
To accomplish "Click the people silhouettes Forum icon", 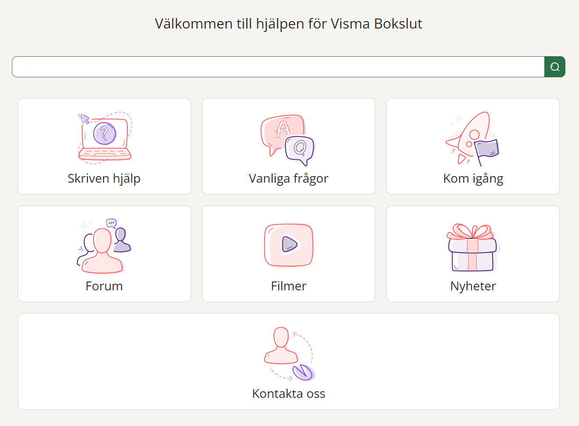I will (104, 246).
